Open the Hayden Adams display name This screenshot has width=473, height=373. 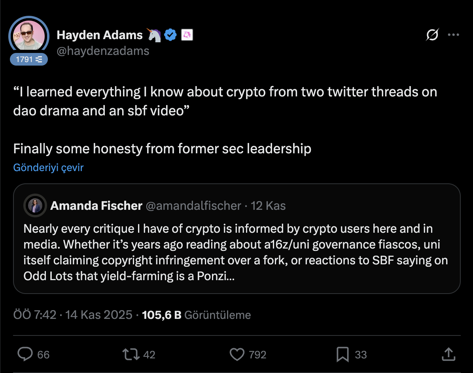click(99, 35)
